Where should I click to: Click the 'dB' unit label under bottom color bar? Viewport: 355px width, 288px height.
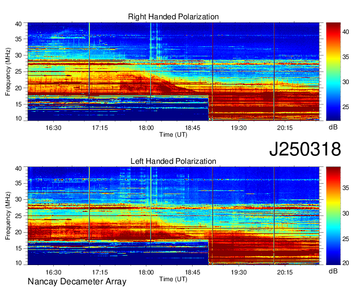pos(333,271)
